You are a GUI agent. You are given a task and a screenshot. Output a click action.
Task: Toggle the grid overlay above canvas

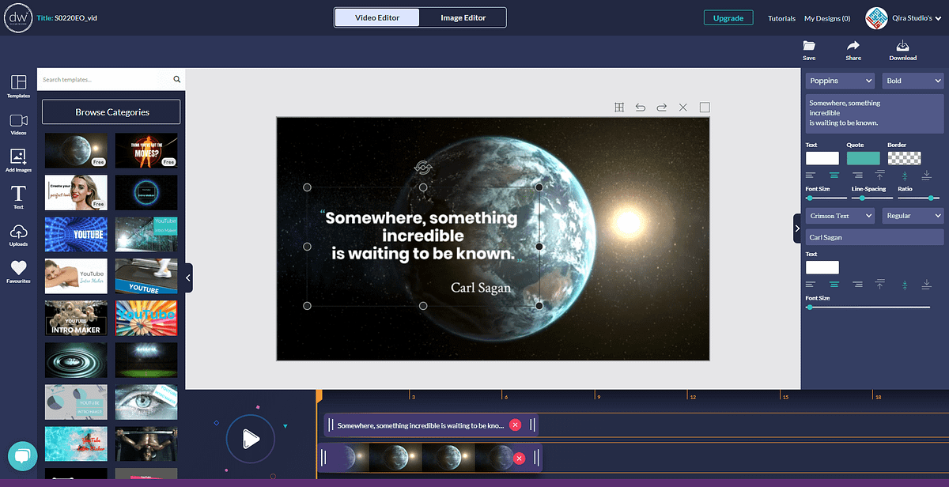tap(620, 108)
